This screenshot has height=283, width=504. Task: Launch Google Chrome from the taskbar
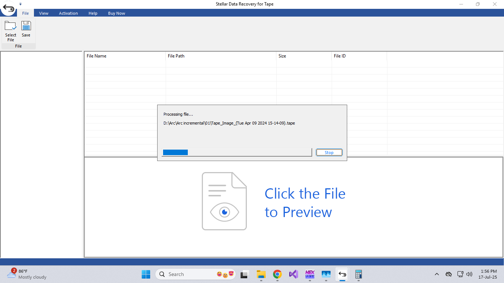(277, 274)
